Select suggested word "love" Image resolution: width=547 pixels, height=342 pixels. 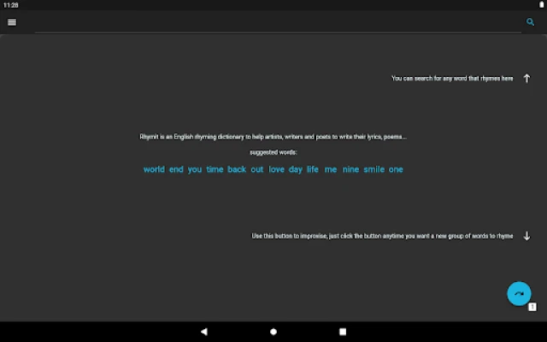[276, 169]
